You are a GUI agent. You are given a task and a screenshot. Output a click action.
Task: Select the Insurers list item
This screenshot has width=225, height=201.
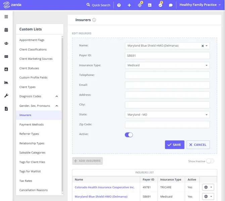[x=39, y=115]
